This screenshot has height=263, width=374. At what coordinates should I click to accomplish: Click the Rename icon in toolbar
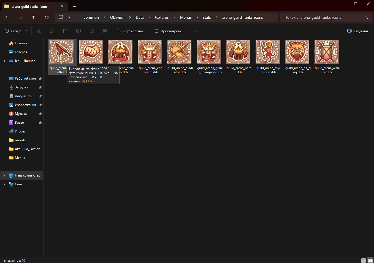point(78,31)
